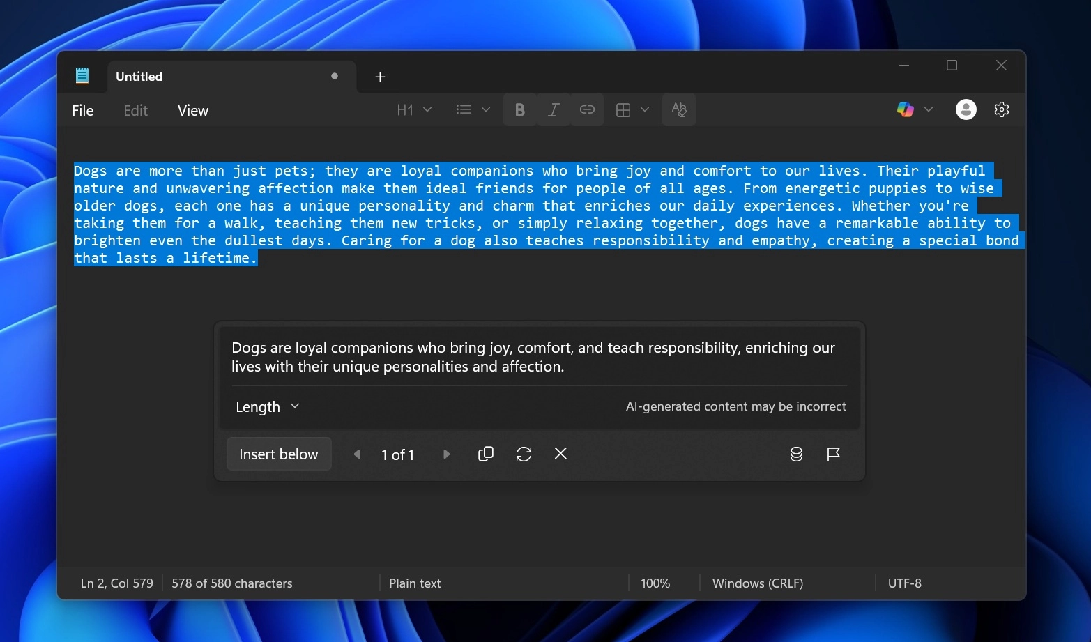The height and width of the screenshot is (642, 1091).
Task: Click the clear formatting icon
Action: click(678, 109)
